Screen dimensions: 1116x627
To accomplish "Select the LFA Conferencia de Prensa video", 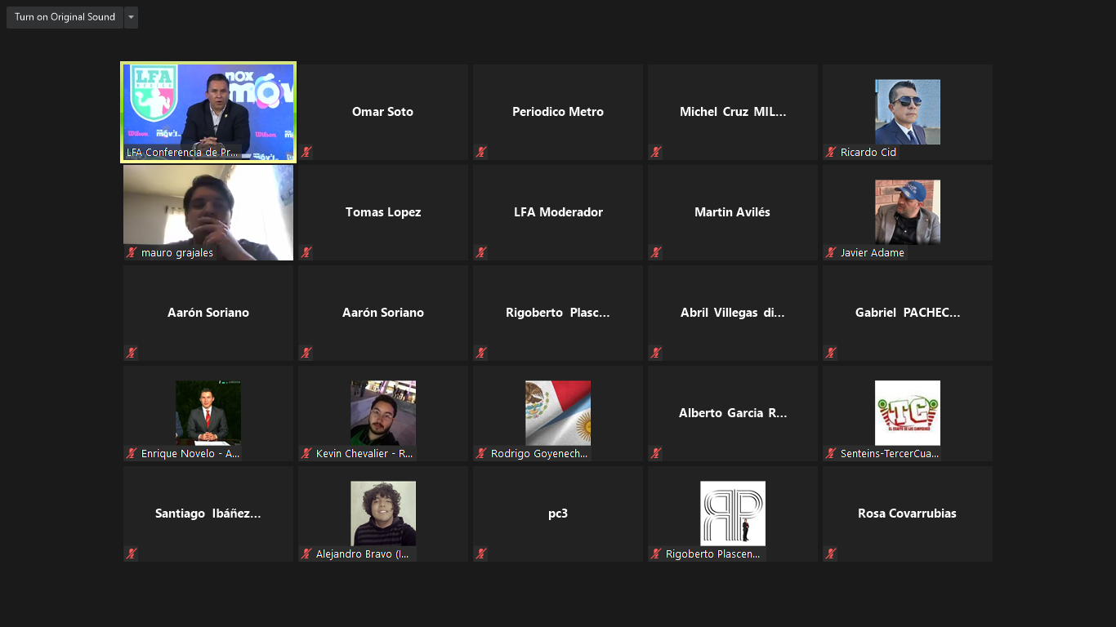I will pyautogui.click(x=208, y=106).
